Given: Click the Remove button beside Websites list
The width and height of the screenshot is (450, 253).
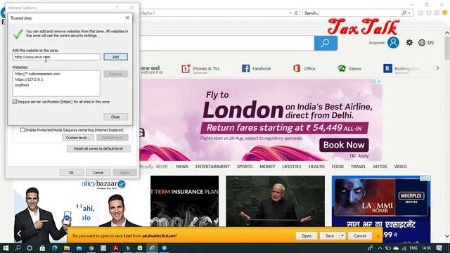Looking at the screenshot, I should 115,74.
